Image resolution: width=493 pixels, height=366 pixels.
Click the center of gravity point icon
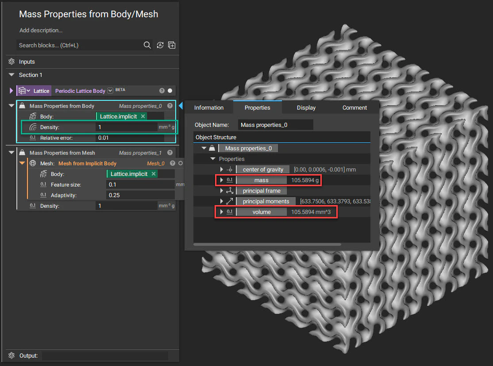point(230,170)
